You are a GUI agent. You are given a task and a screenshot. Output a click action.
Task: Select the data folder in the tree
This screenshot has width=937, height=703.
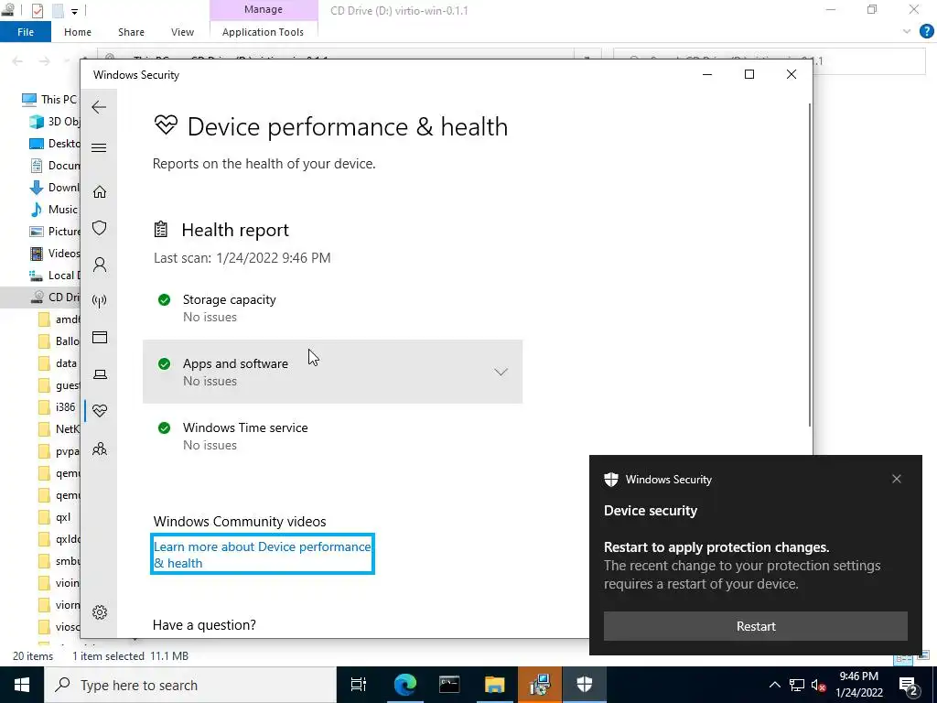[x=58, y=362]
